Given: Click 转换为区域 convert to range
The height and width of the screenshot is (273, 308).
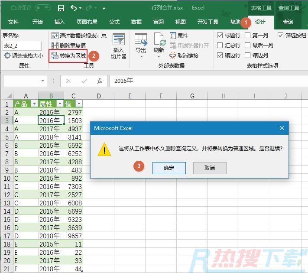Looking at the screenshot, I should pos(68,56).
